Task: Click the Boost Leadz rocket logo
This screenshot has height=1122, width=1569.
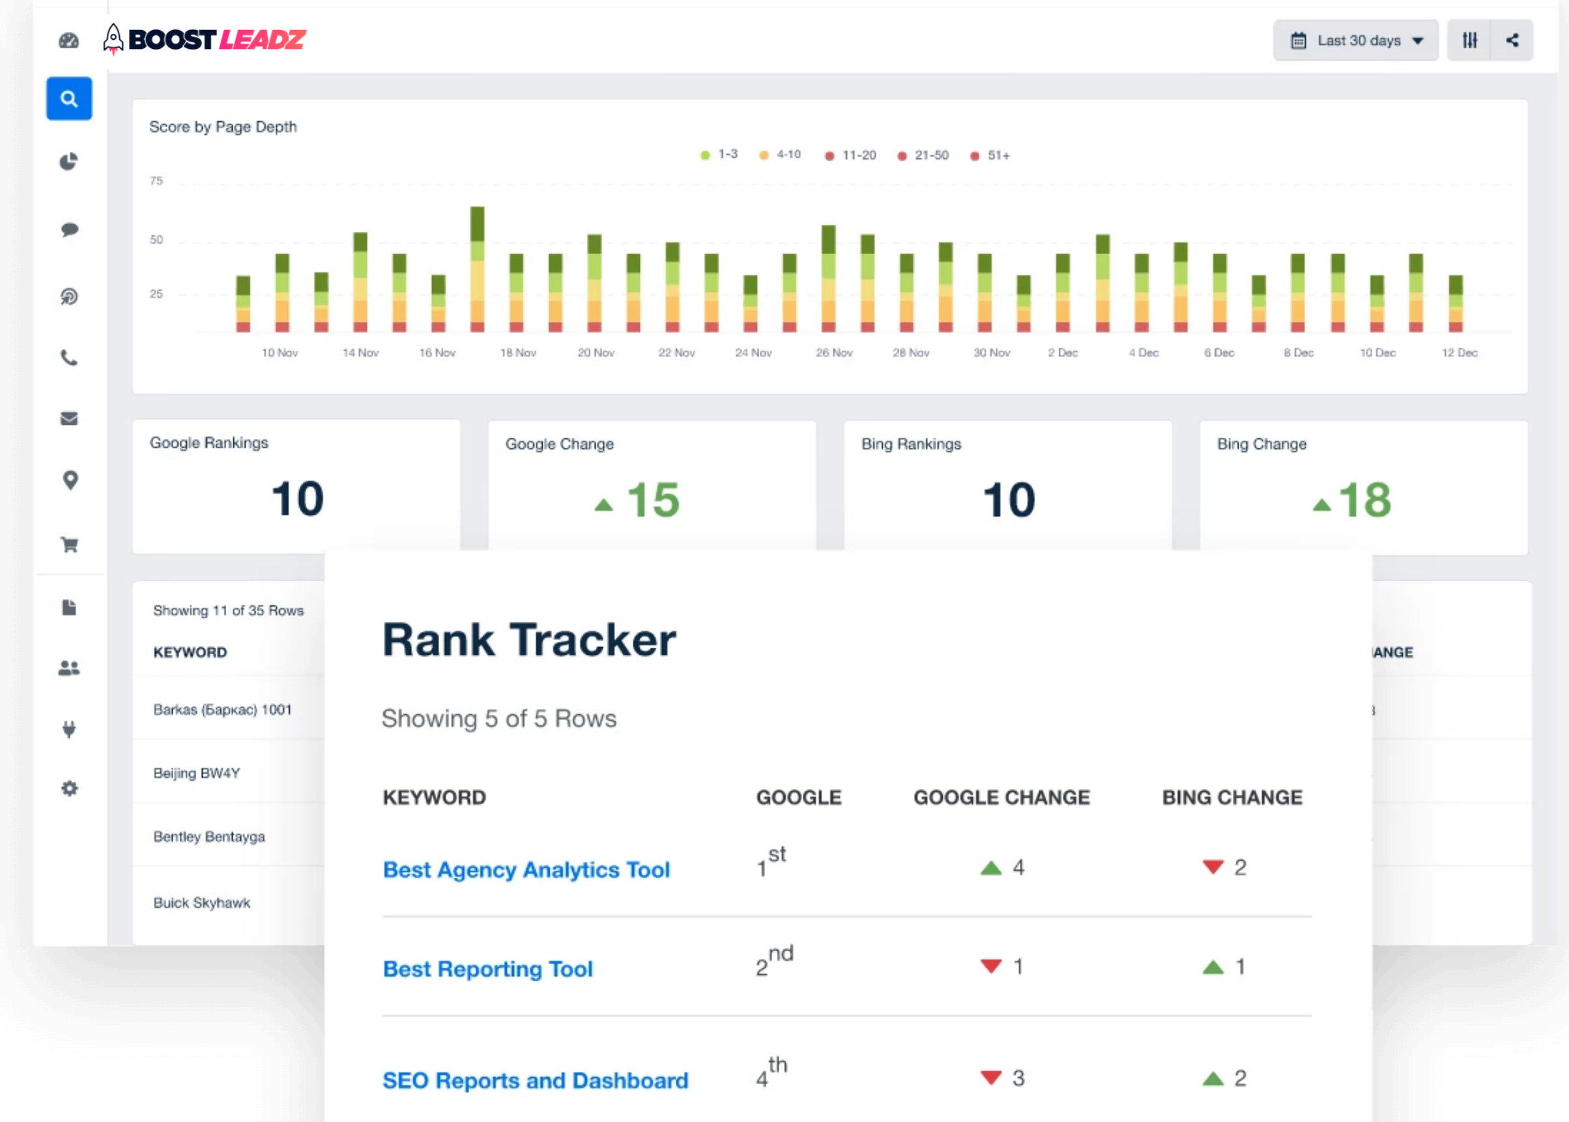Action: [204, 39]
